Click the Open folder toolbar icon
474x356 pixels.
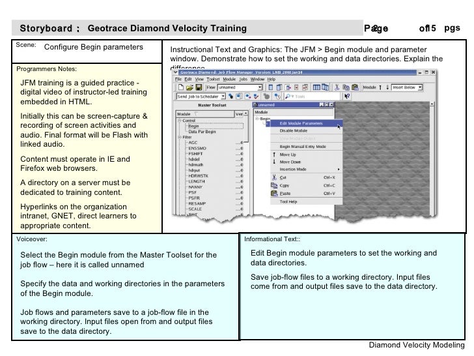[x=189, y=87]
